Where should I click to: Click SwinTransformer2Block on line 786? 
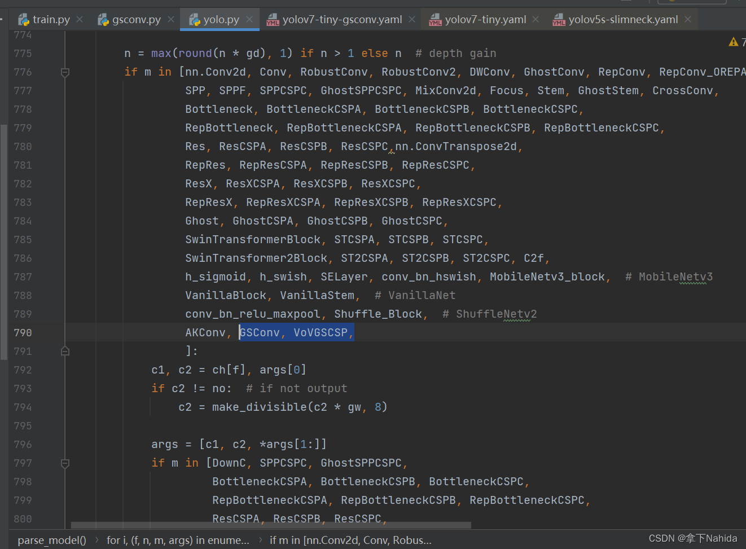256,258
